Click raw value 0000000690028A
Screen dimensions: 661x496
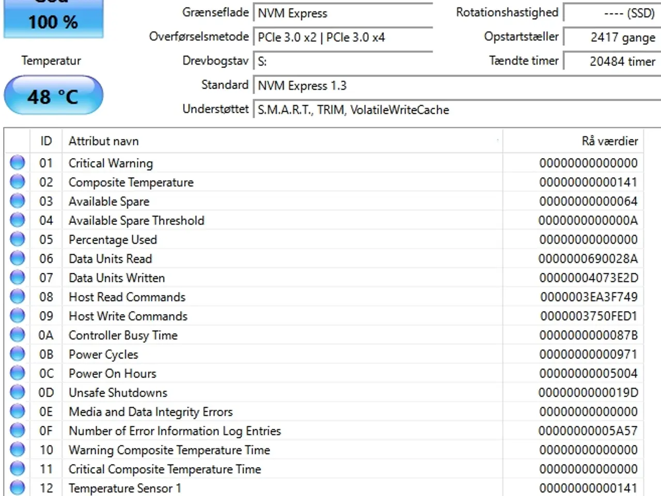point(588,259)
